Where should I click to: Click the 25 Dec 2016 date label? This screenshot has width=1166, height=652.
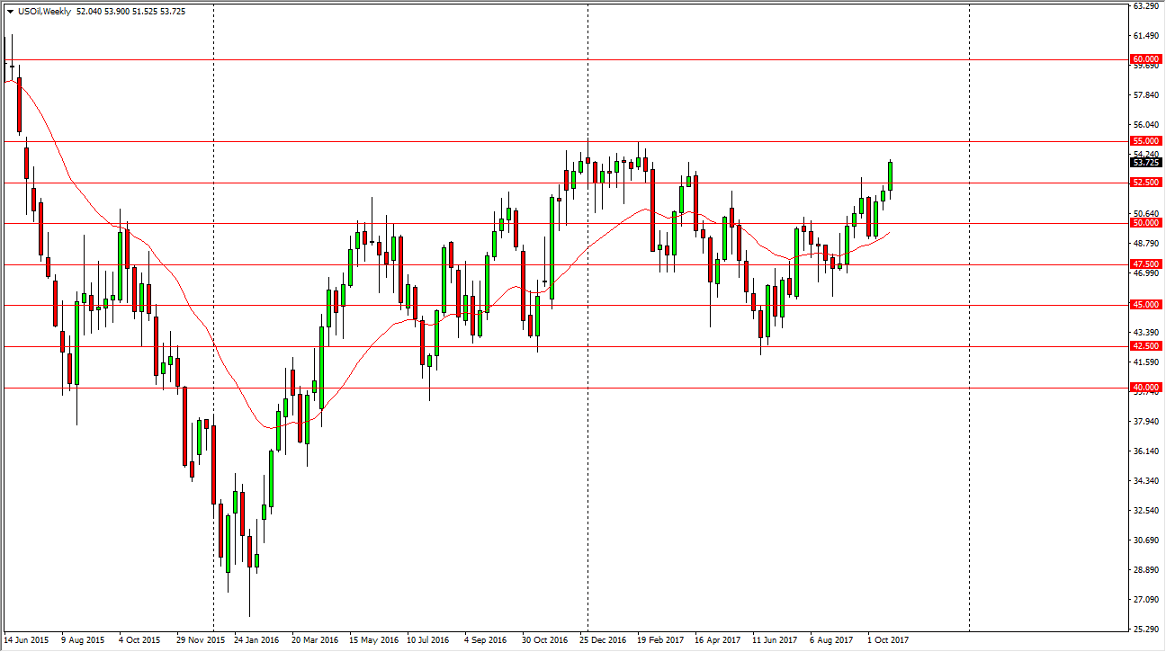point(602,641)
